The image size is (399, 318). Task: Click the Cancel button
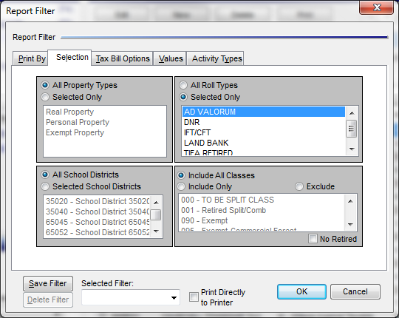[355, 291]
